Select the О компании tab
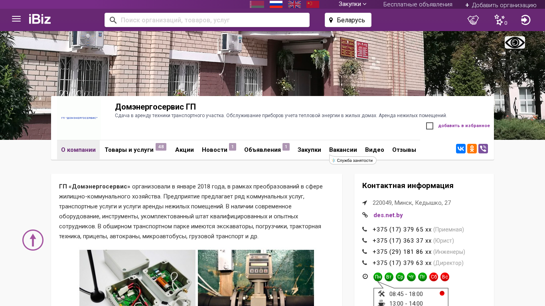This screenshot has width=545, height=306. click(78, 150)
